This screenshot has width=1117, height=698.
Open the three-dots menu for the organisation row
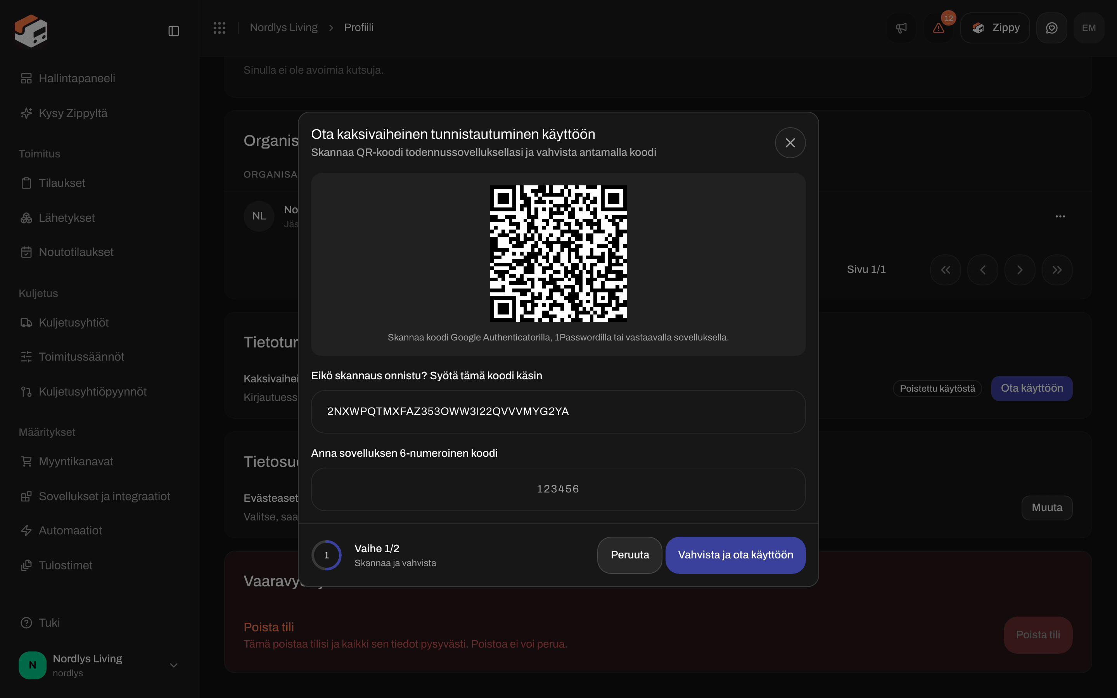1060,216
